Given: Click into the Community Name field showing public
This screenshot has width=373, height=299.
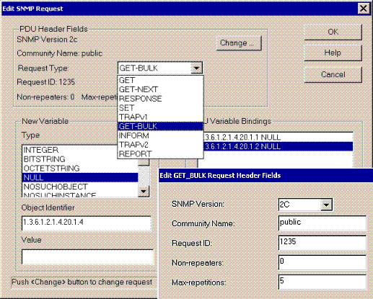Looking at the screenshot, I should tap(322, 223).
